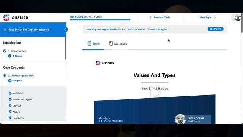Screen dimensions: 243x137
Task: Open the 1. Introduction lesson
Action: point(17,51)
